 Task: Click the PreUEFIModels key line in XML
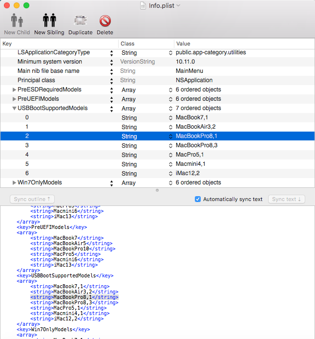click(52, 227)
